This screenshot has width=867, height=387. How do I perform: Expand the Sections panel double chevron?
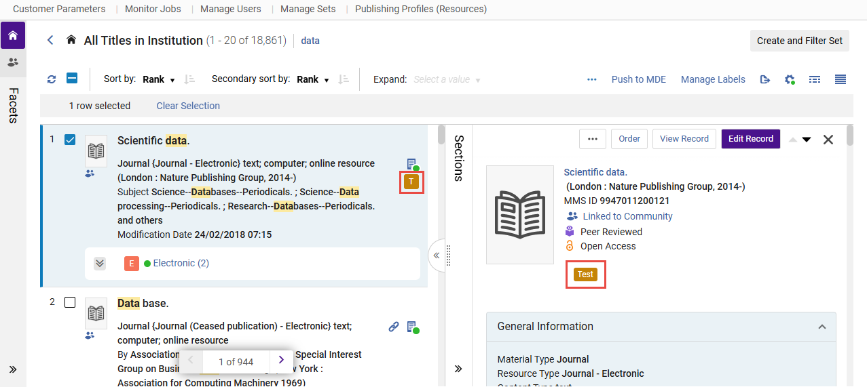click(458, 369)
